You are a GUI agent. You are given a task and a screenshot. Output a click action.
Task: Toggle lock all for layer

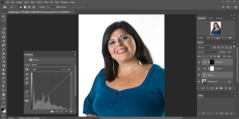pyautogui.click(x=219, y=56)
